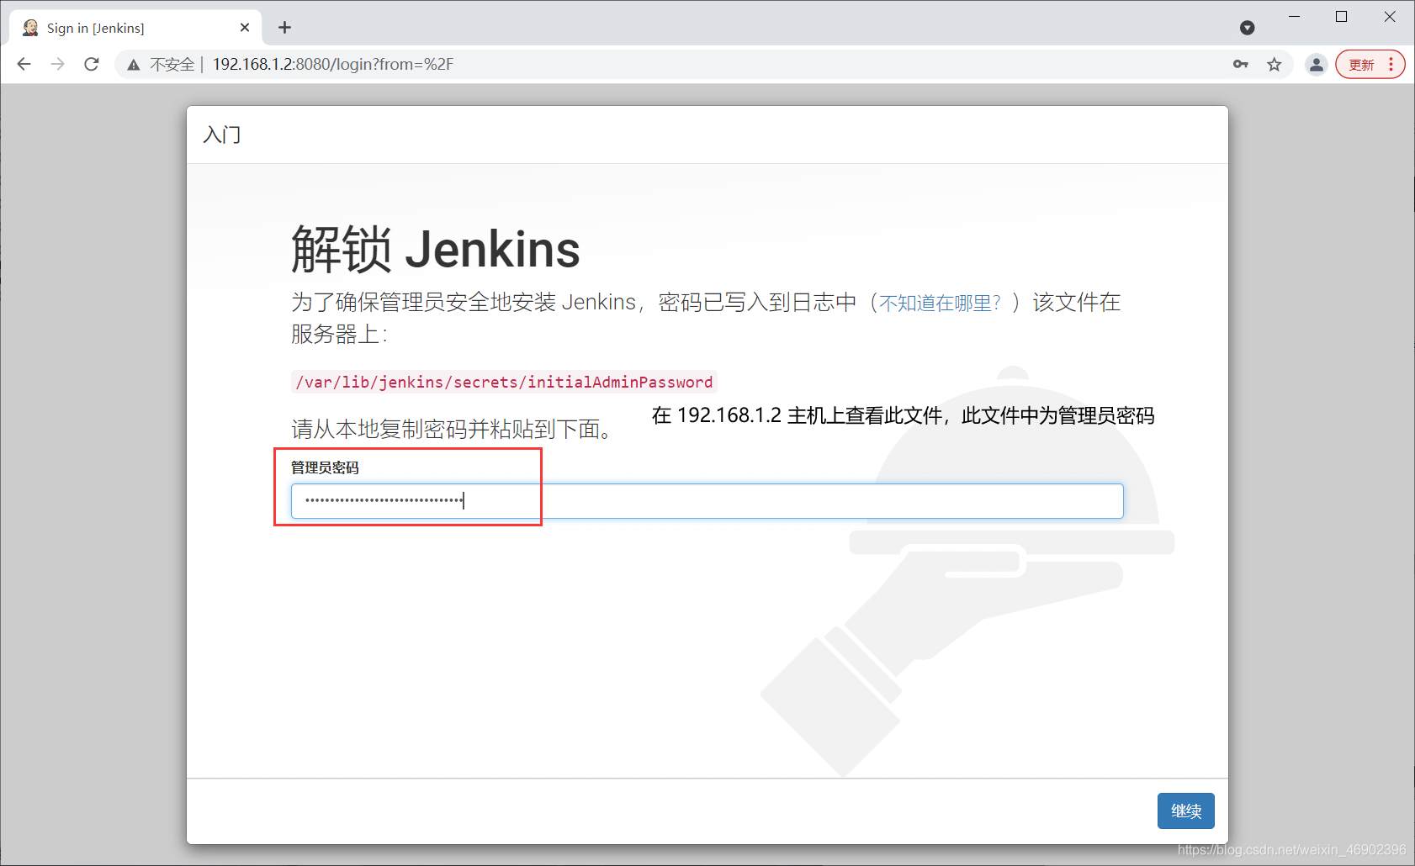Minimize the Chrome window
Screen dimensions: 1415x866
click(x=1295, y=17)
